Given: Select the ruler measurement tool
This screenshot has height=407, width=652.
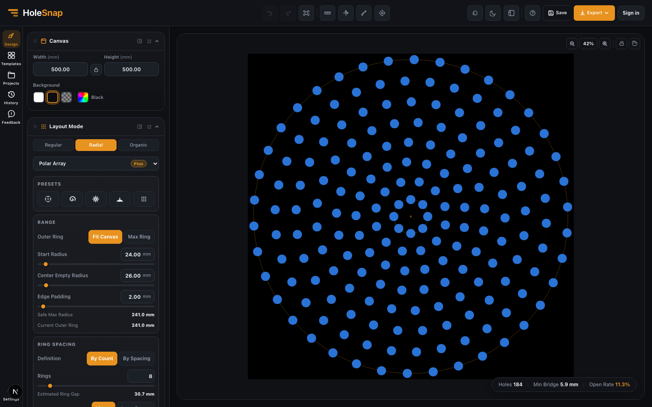Looking at the screenshot, I should 328,13.
